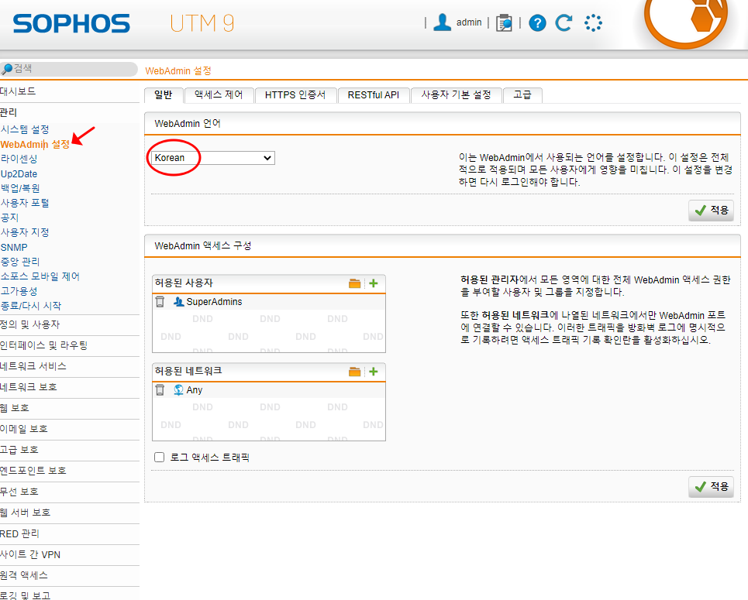Open SNMP in sidebar
The image size is (748, 600).
pyautogui.click(x=14, y=247)
